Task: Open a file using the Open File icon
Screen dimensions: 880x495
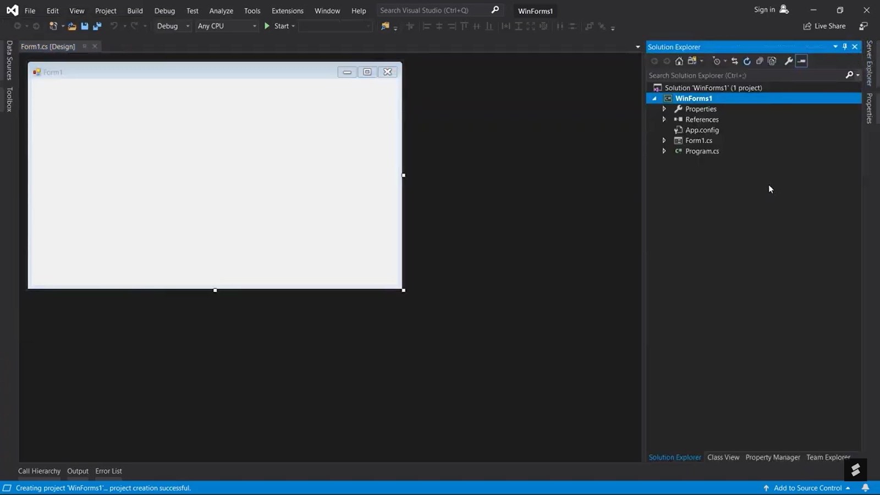Action: point(71,26)
